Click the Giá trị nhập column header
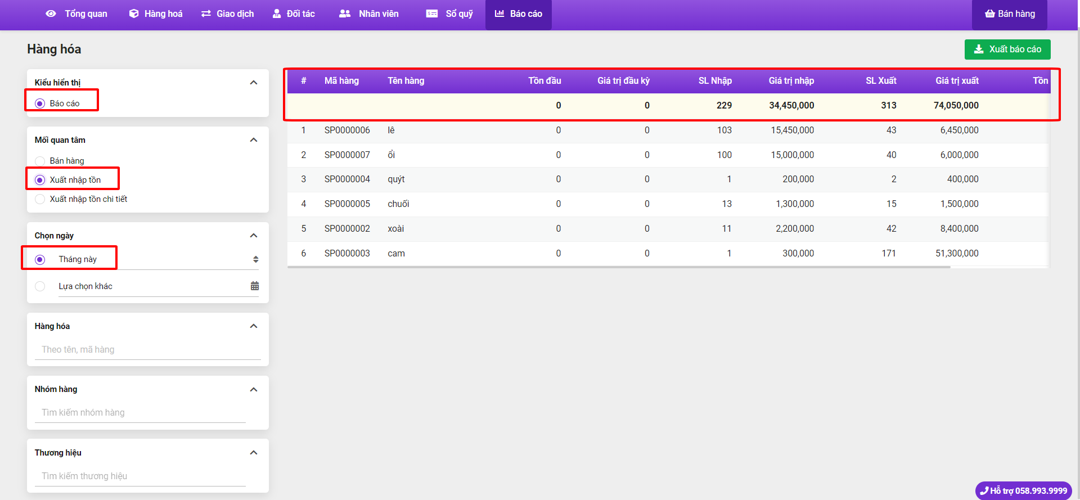The width and height of the screenshot is (1080, 500). 791,81
